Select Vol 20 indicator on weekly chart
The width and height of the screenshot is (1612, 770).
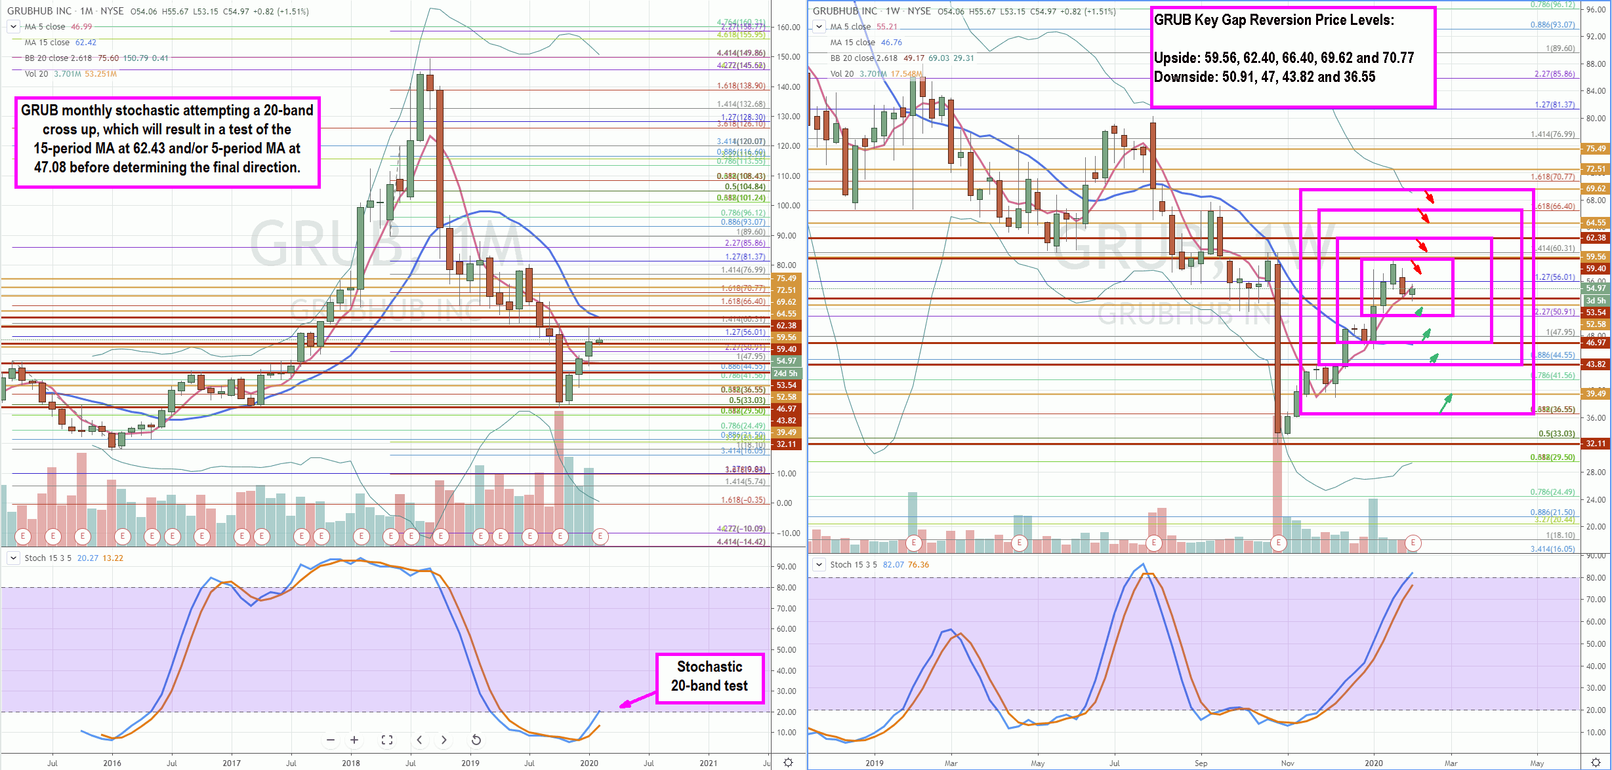click(842, 74)
